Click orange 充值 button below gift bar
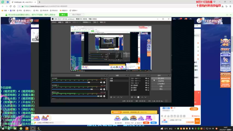The height and width of the screenshot is (131, 233). pos(146,123)
